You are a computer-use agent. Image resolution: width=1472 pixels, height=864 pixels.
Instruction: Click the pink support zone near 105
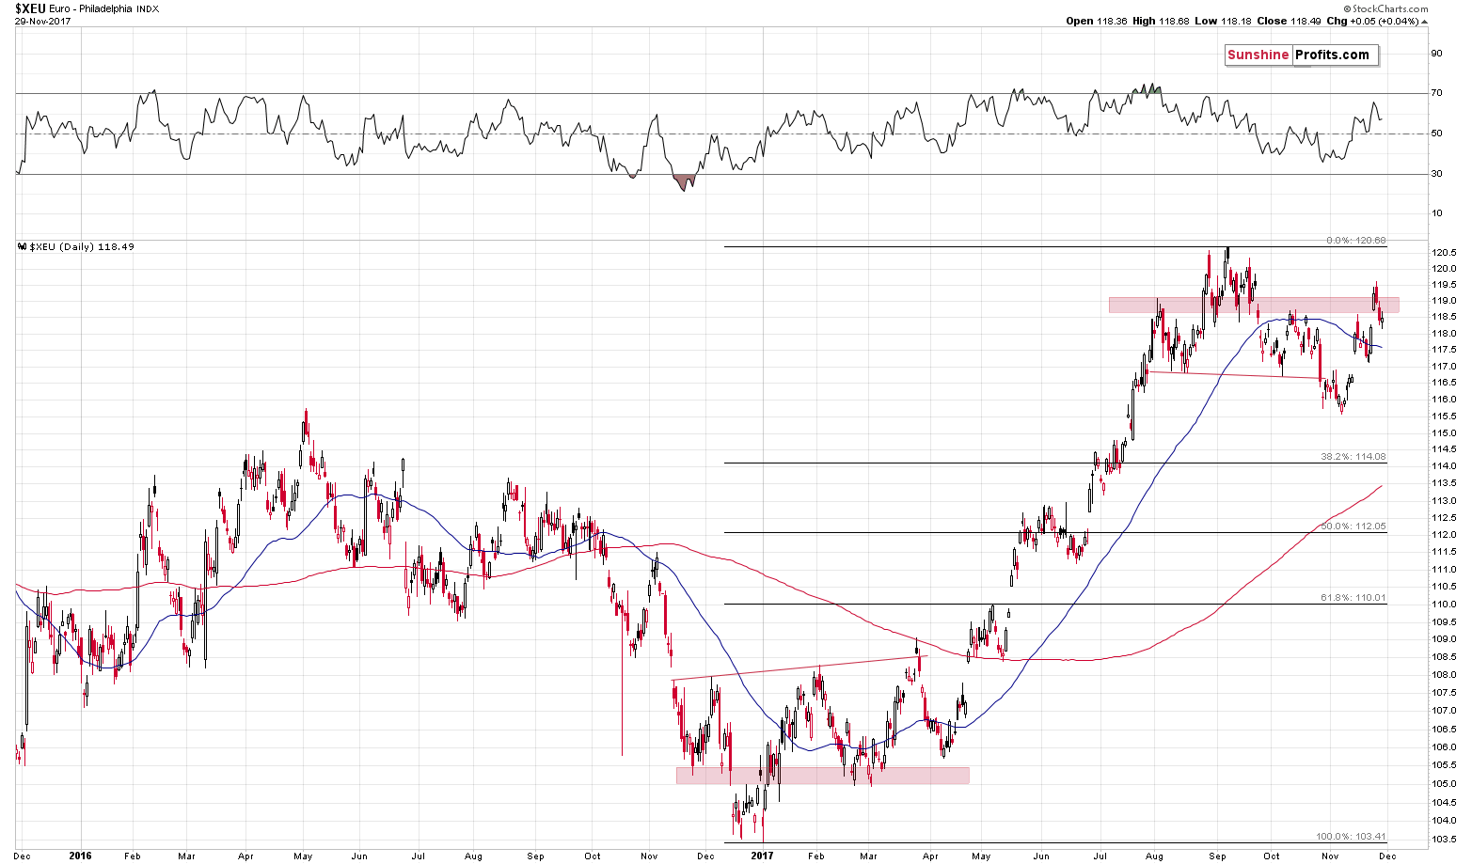pos(822,776)
